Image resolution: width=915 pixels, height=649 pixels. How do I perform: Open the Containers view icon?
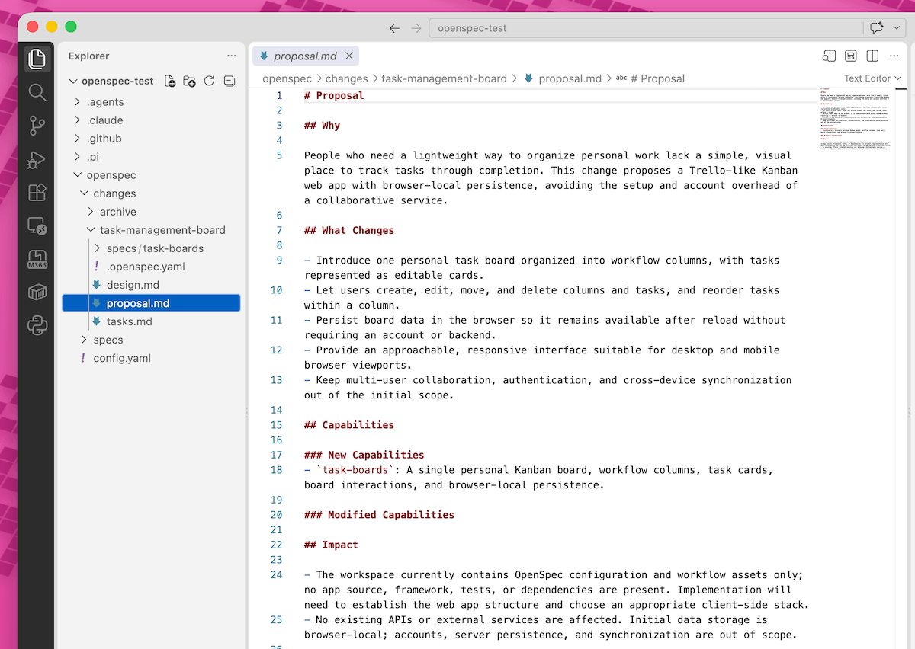(x=37, y=293)
